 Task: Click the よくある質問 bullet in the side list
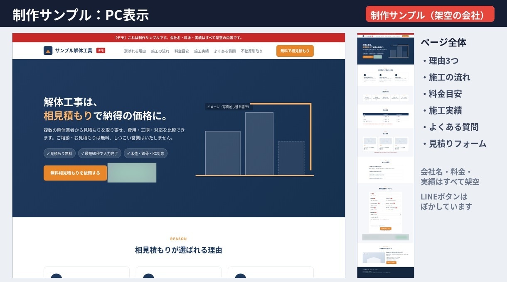click(450, 127)
